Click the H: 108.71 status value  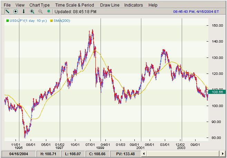(48, 154)
